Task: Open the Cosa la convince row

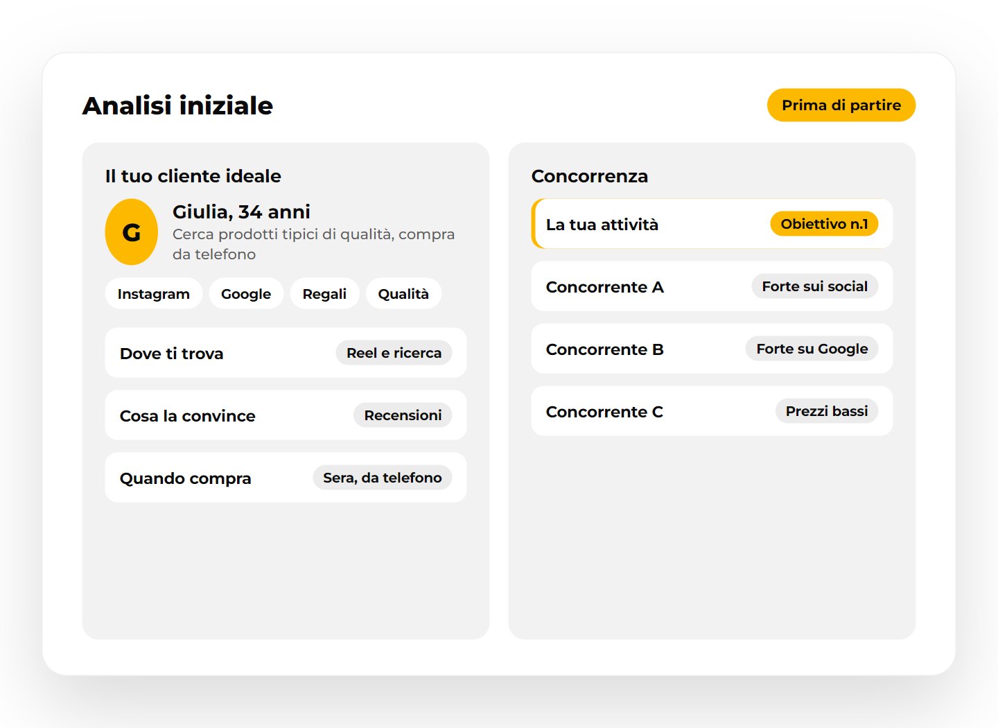Action: point(286,415)
